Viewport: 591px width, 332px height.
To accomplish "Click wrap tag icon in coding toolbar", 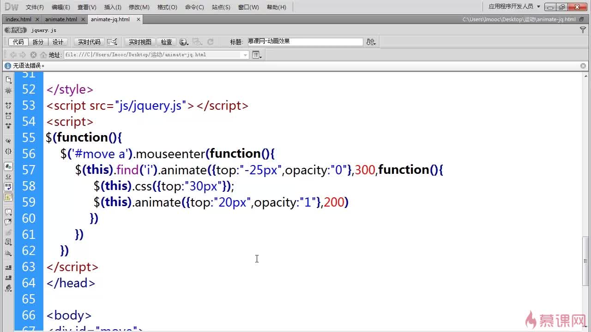I will tap(8, 232).
